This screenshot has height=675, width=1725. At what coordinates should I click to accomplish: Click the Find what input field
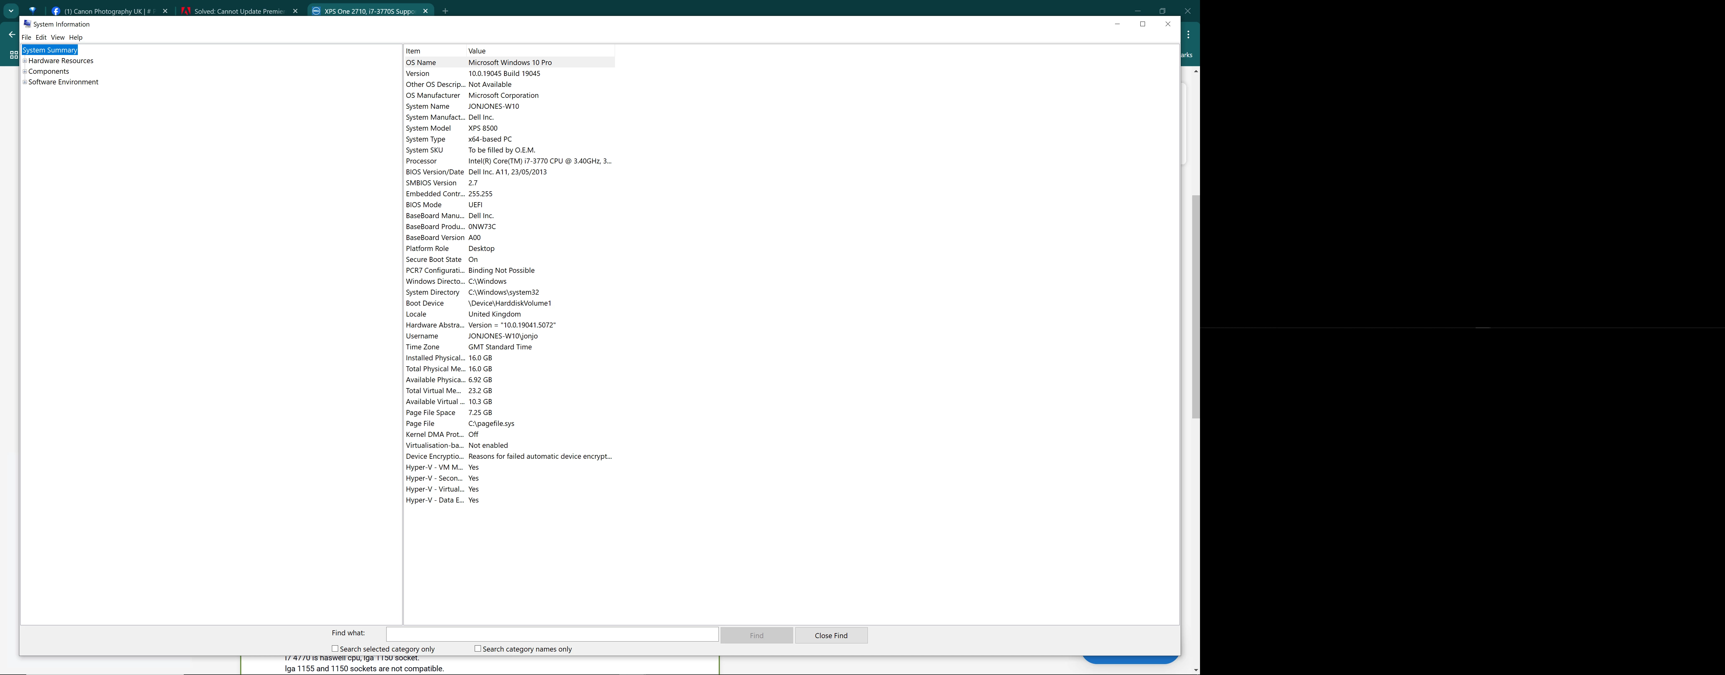tap(552, 633)
